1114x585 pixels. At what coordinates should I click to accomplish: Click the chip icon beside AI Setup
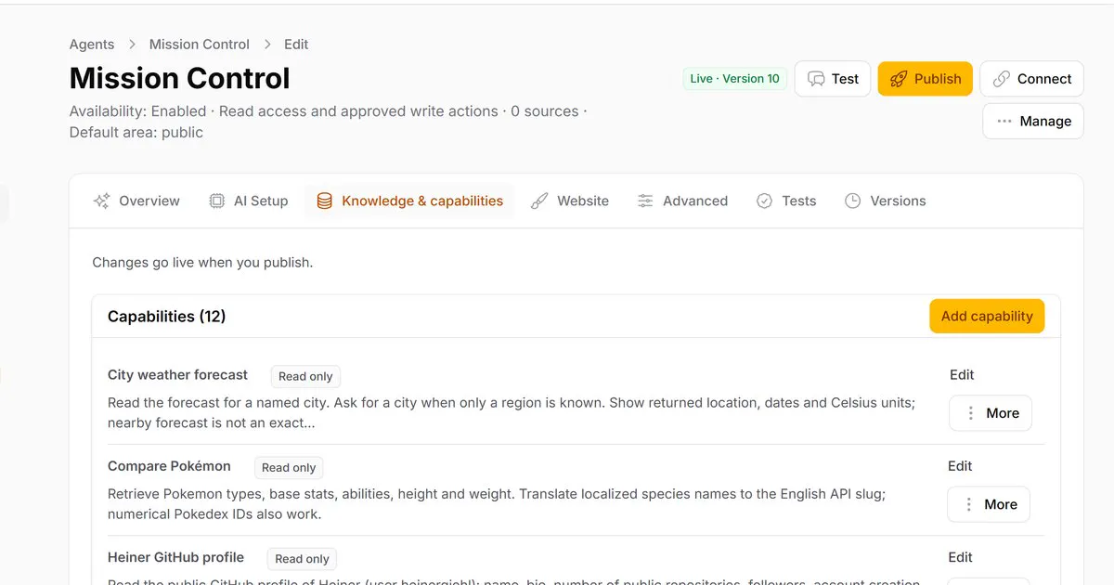(x=216, y=201)
